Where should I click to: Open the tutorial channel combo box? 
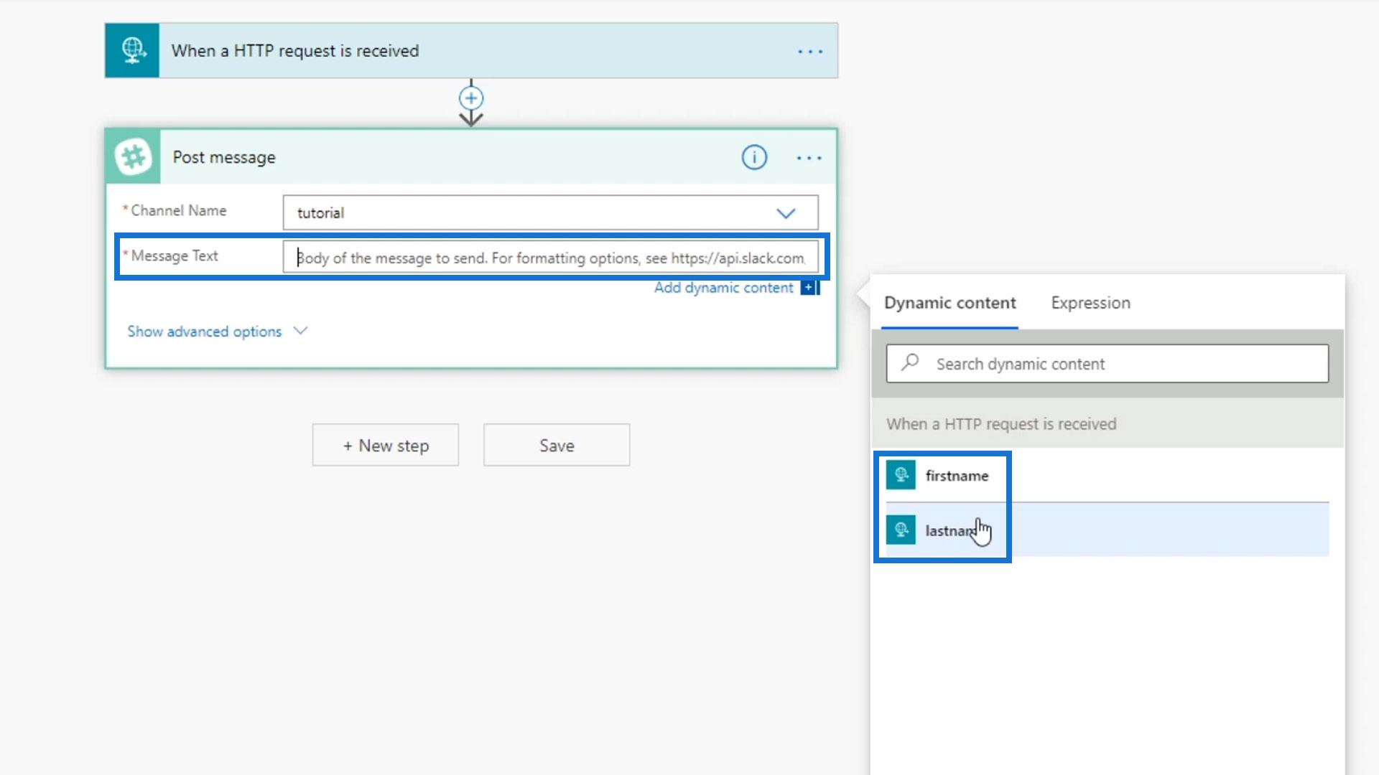tap(531, 213)
